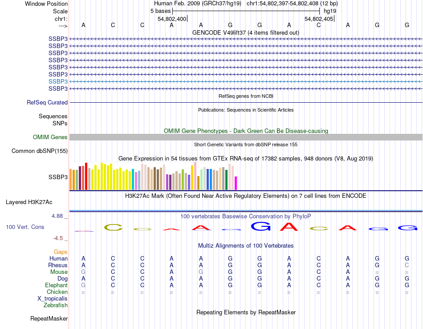Click the Sequences track label
The height and width of the screenshot is (329, 423).
pos(53,116)
